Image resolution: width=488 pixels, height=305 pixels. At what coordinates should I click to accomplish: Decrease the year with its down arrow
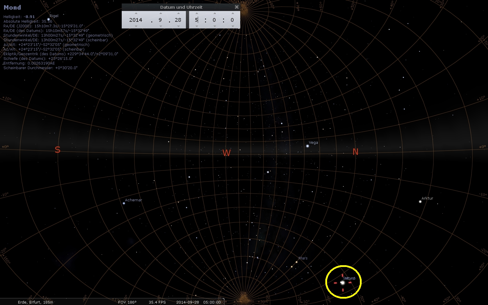pyautogui.click(x=136, y=26)
